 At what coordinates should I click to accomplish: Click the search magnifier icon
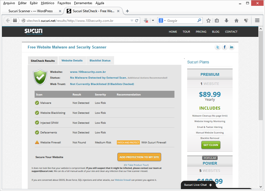pyautogui.click(x=199, y=20)
